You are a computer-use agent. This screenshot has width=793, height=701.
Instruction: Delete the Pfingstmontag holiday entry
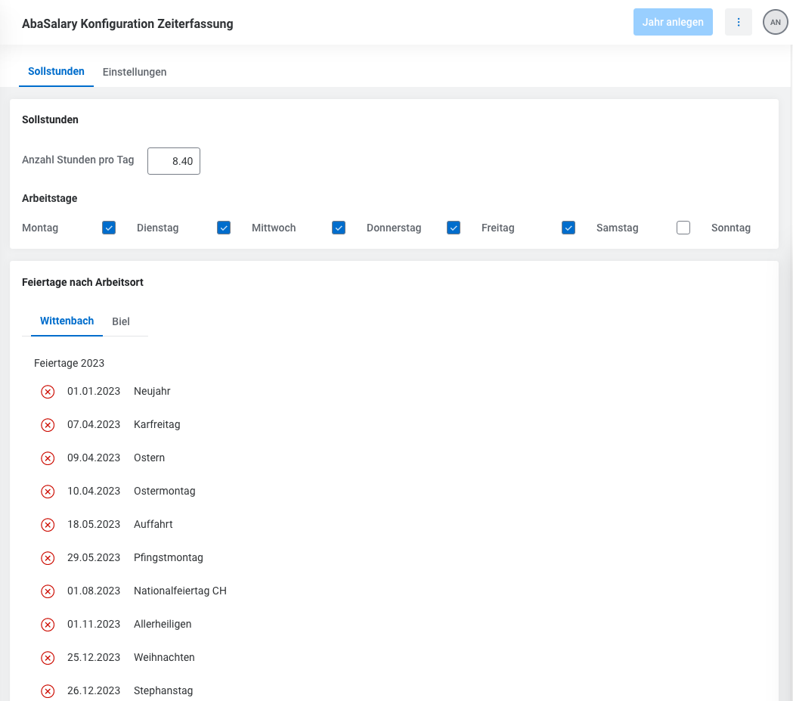(x=48, y=558)
